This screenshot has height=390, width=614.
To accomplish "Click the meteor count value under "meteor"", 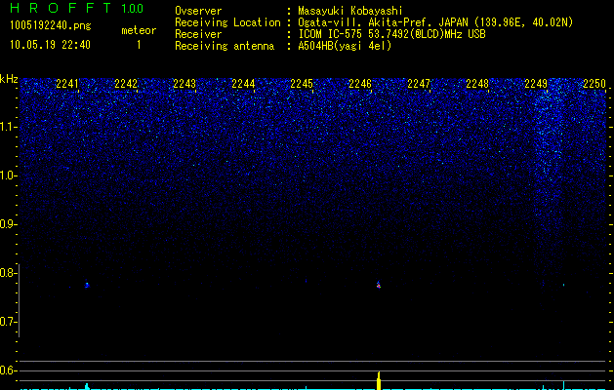I will pos(138,45).
